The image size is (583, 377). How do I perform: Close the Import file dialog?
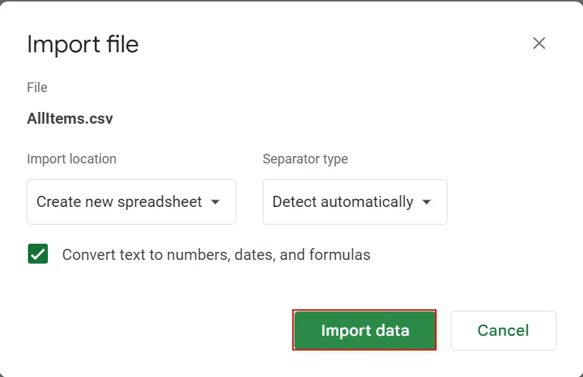(x=539, y=43)
